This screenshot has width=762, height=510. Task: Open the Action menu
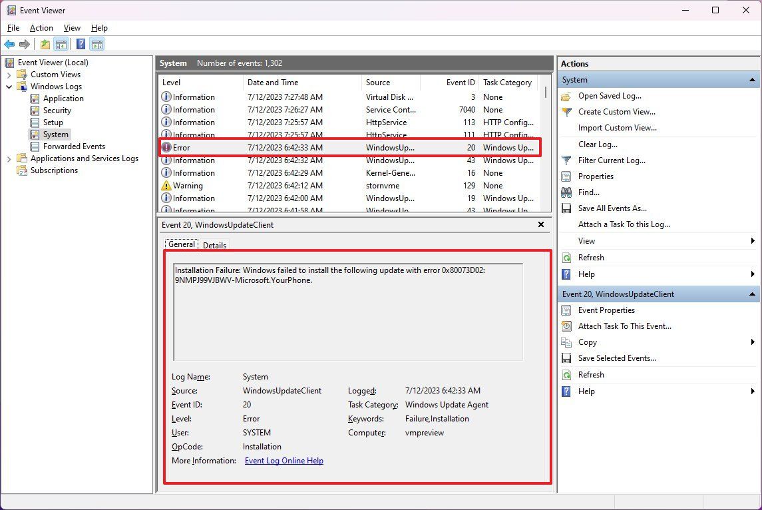click(41, 28)
